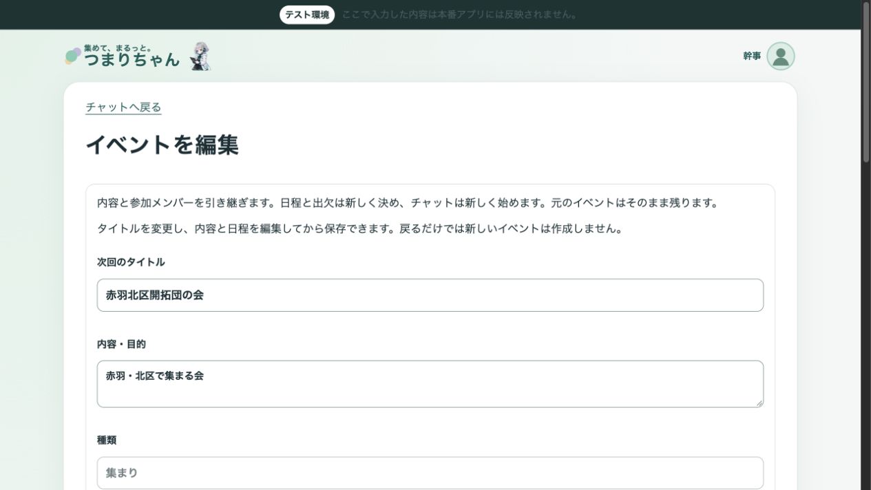
Task: Click the 内容・目的 text area
Action: pyautogui.click(x=430, y=384)
